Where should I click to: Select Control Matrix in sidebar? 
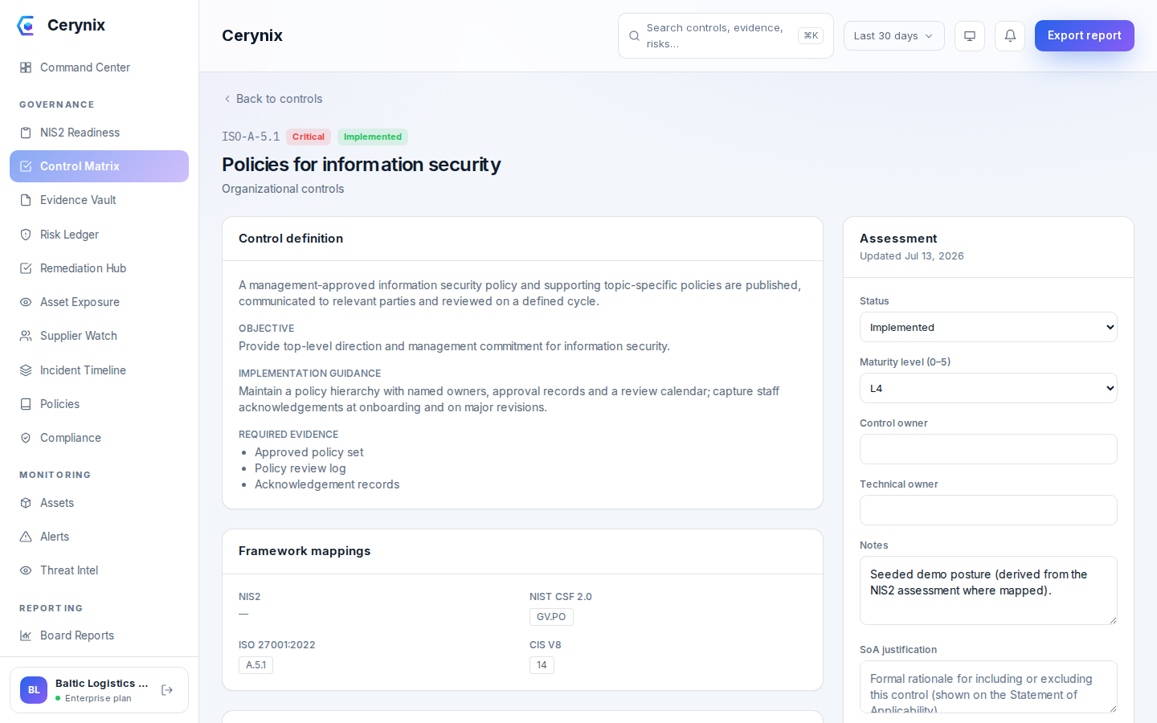click(99, 166)
